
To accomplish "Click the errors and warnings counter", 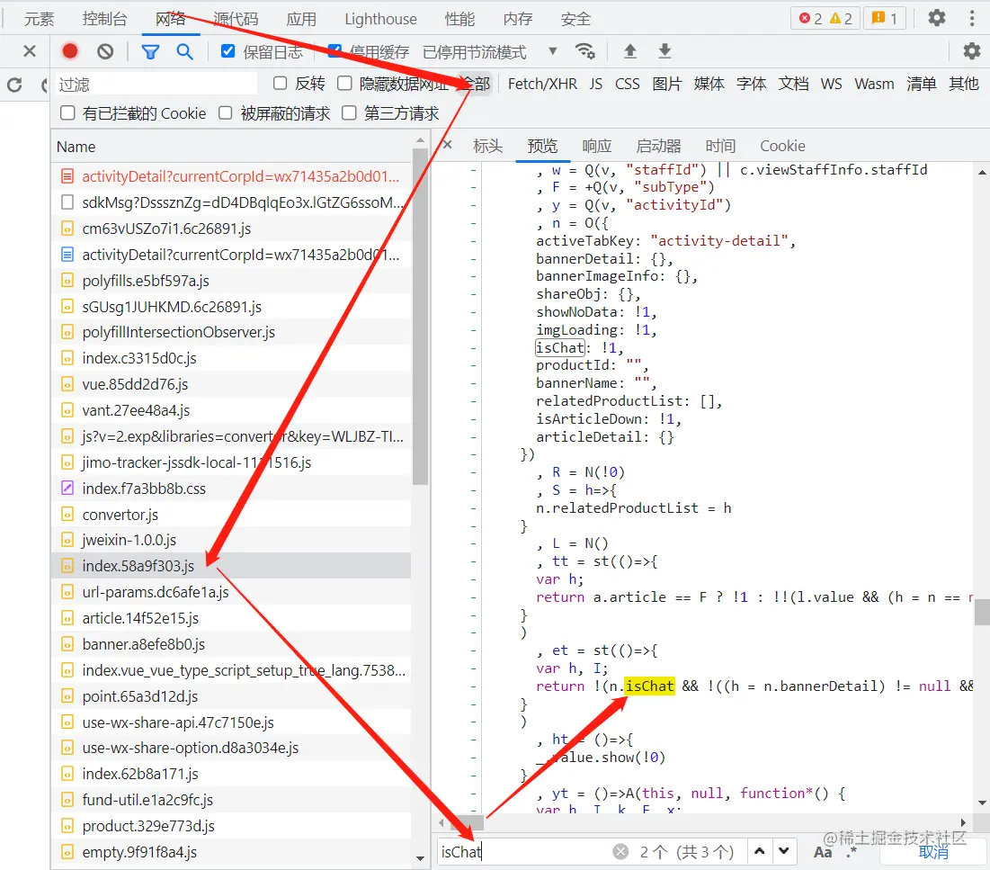I will [x=825, y=18].
